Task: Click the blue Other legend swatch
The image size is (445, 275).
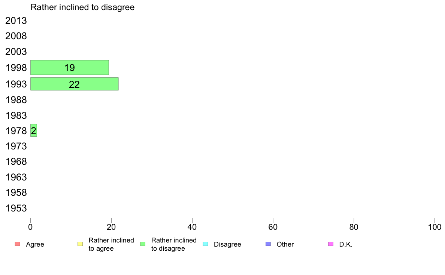Action: pos(268,244)
